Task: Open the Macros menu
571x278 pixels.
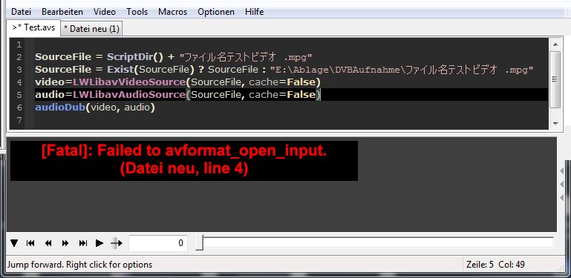Action: 172,12
